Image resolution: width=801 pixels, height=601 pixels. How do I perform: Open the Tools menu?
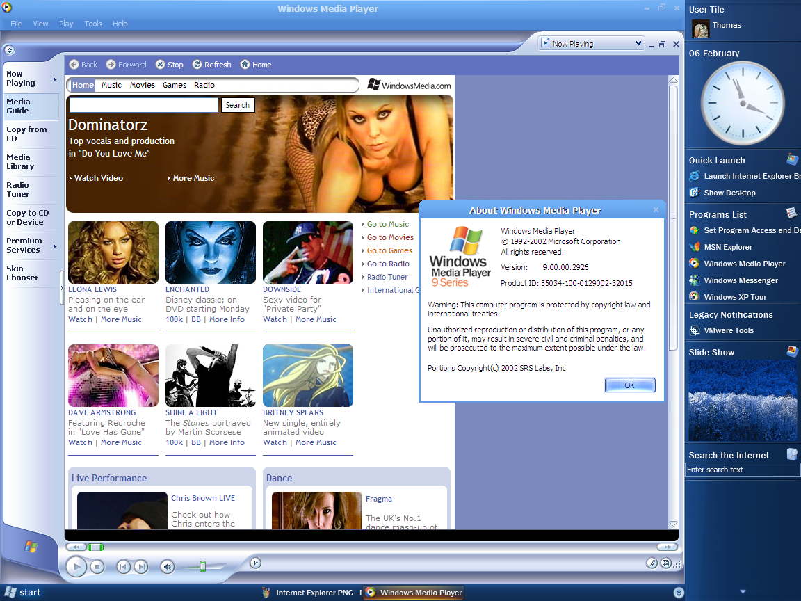coord(93,24)
